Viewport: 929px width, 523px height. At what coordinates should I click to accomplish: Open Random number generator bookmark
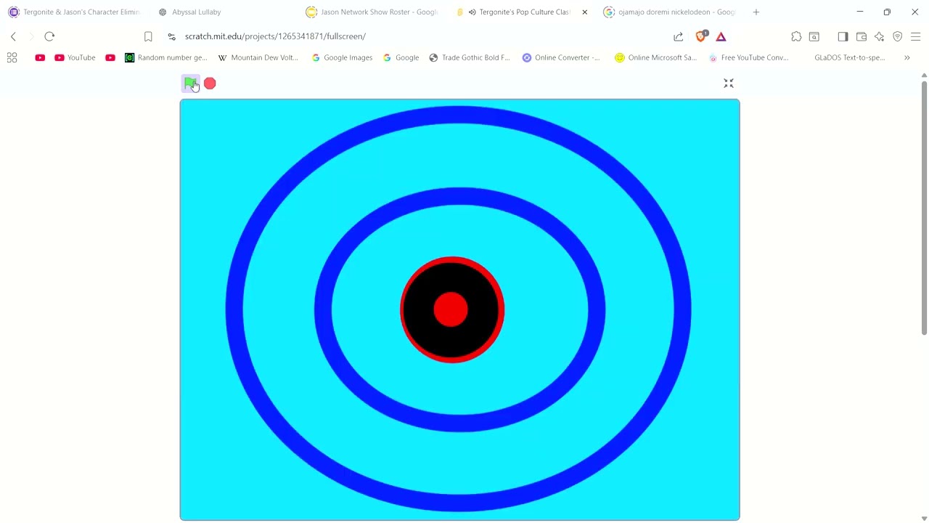[166, 57]
